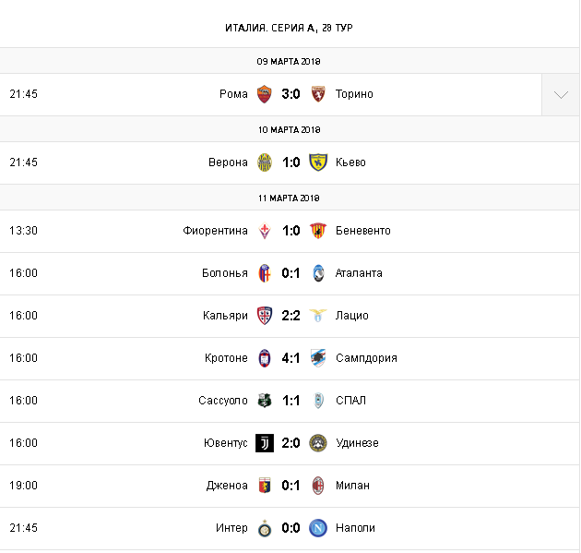
Task: Click the Sampdoria club crest
Action: [318, 358]
